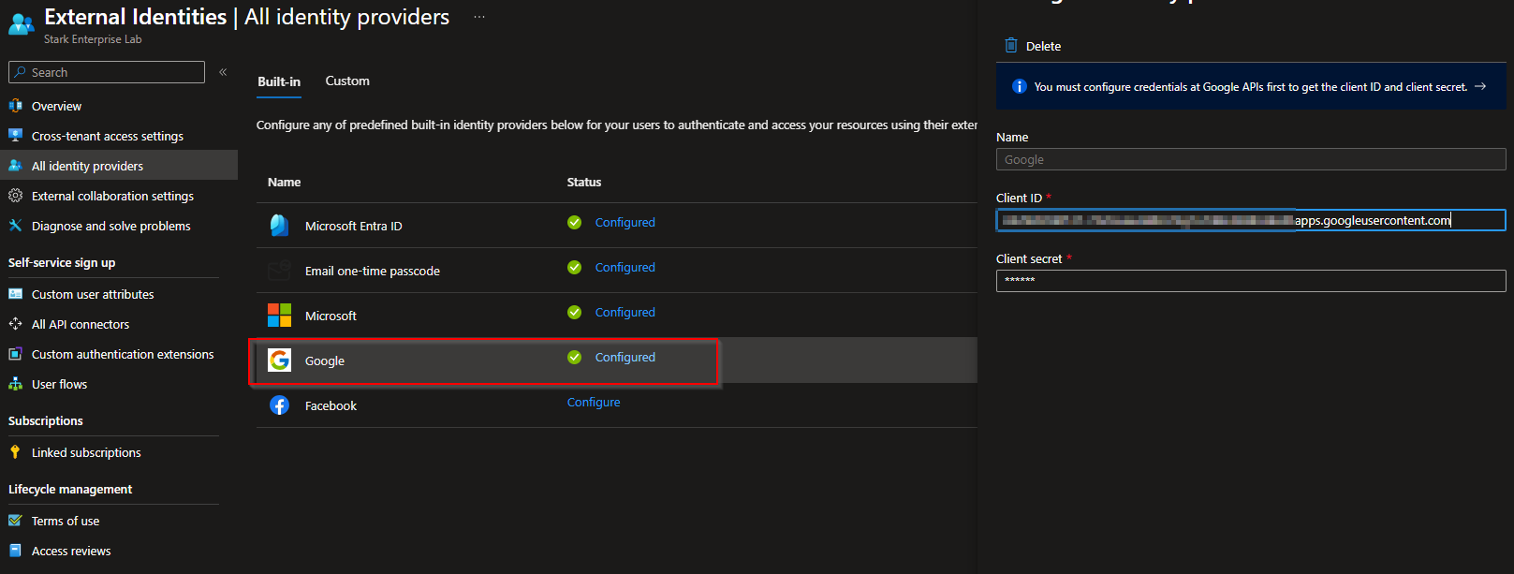The width and height of the screenshot is (1514, 574).
Task: Collapse the sidebar with the double chevron
Action: point(223,72)
